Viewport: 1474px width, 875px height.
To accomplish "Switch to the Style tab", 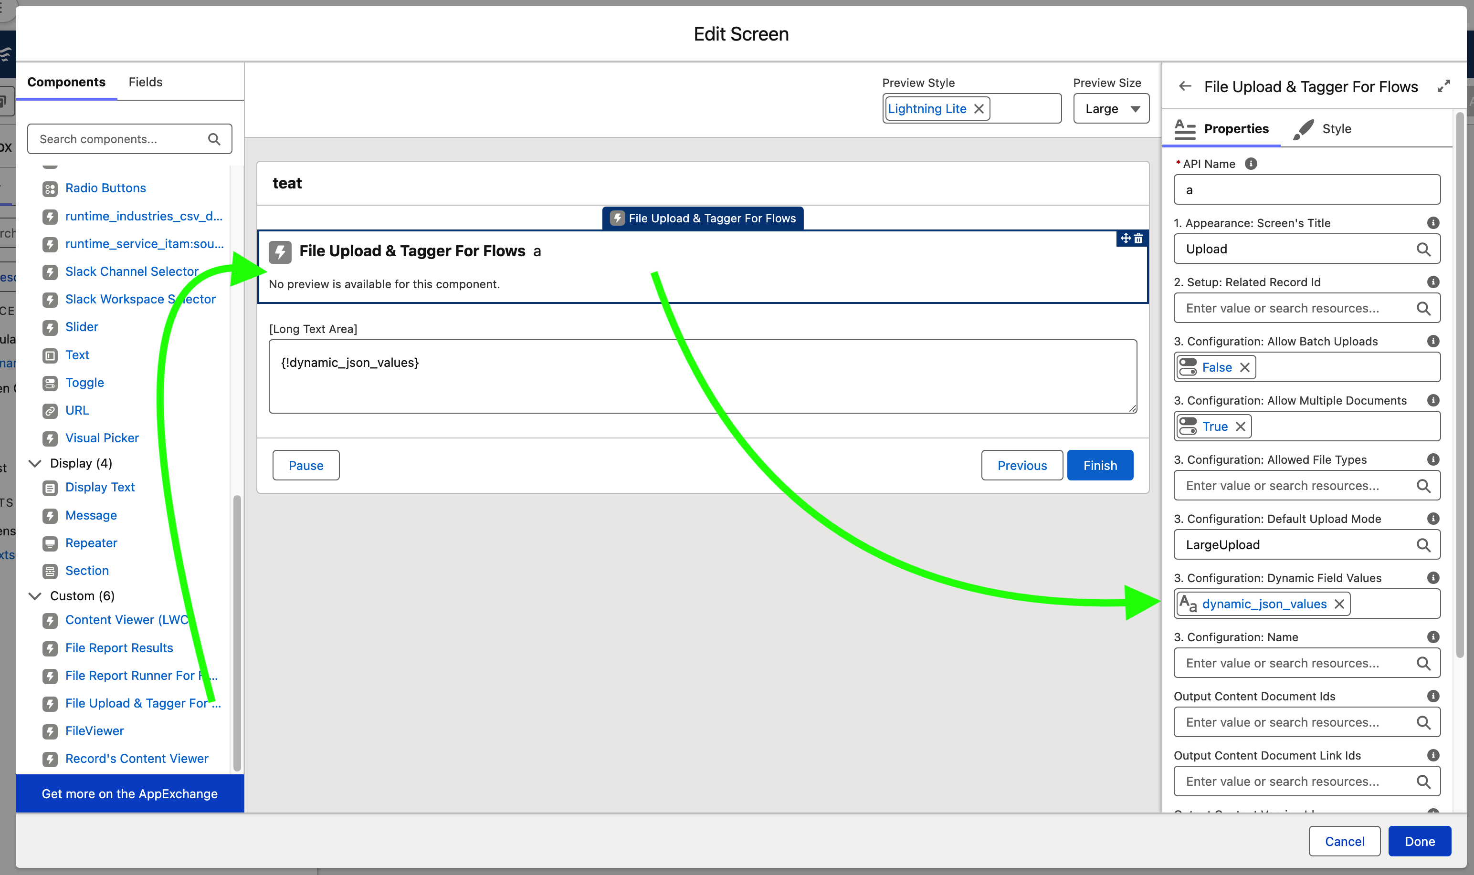I will [1337, 128].
